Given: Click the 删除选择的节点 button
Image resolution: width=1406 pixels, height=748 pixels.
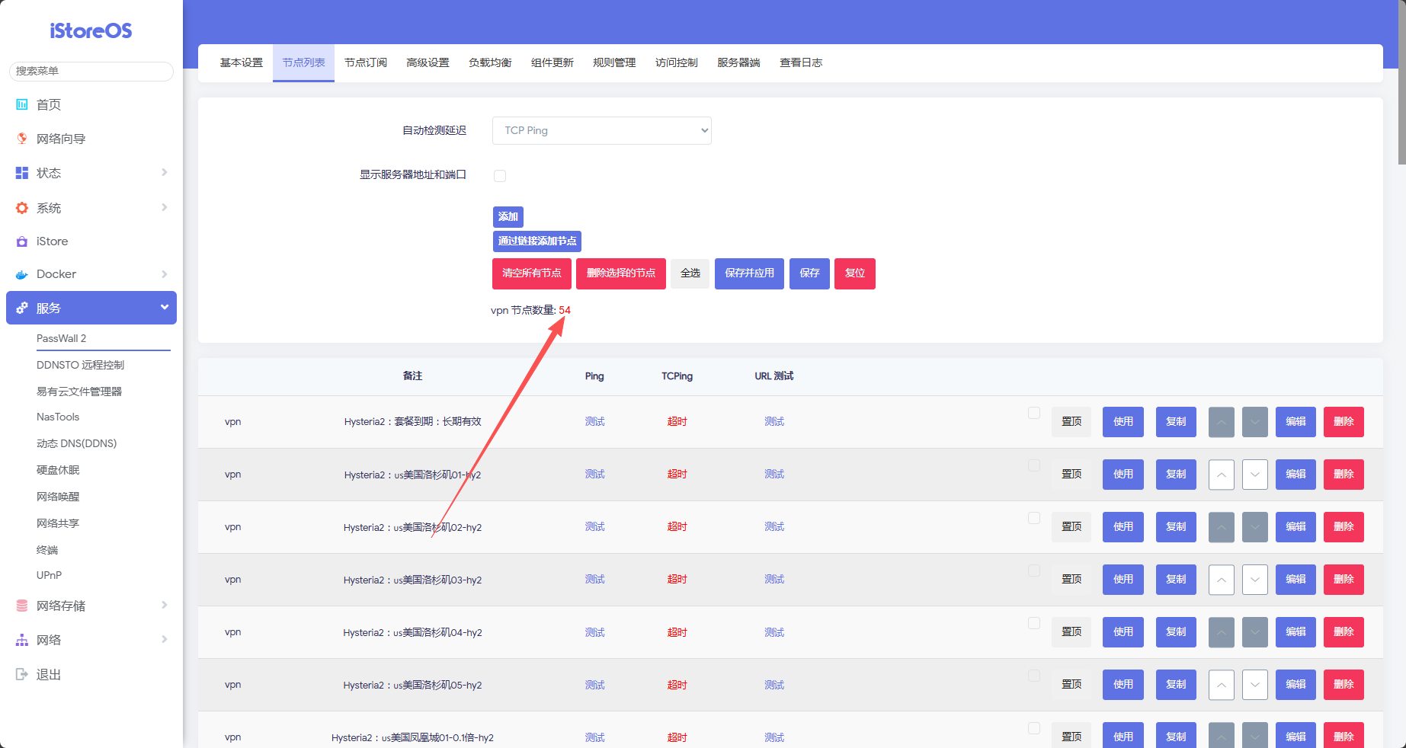Looking at the screenshot, I should (621, 273).
